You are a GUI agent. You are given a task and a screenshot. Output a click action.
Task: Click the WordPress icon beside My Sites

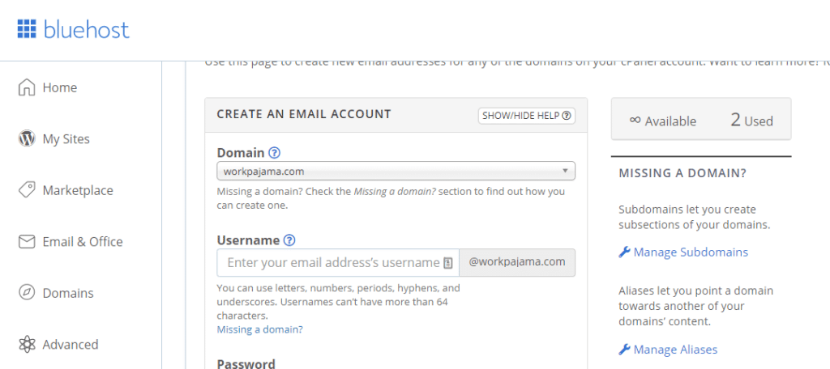[x=27, y=138]
